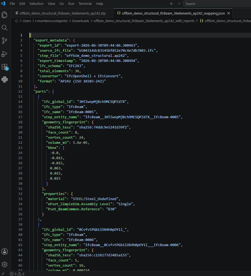Viewport: 251px width, 276px height.
Task: Close the mapping.json tab
Action: click(x=229, y=13)
